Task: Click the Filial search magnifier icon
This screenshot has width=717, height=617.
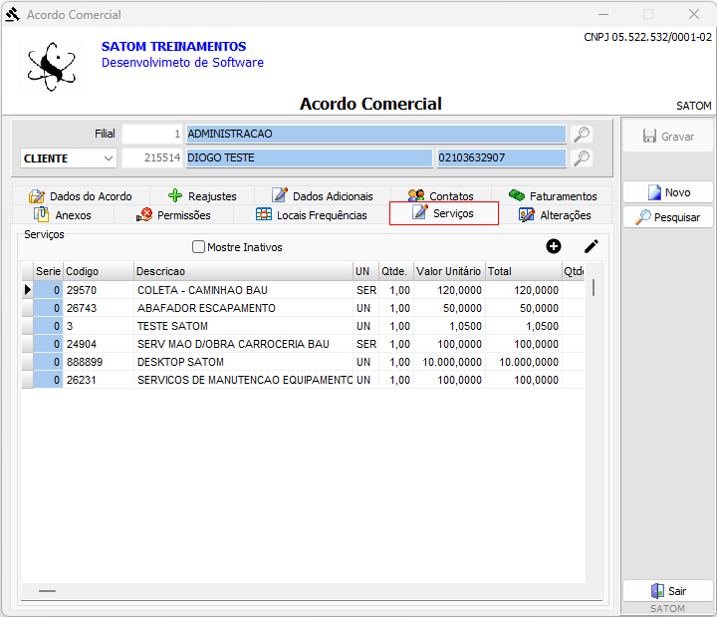Action: pos(582,134)
